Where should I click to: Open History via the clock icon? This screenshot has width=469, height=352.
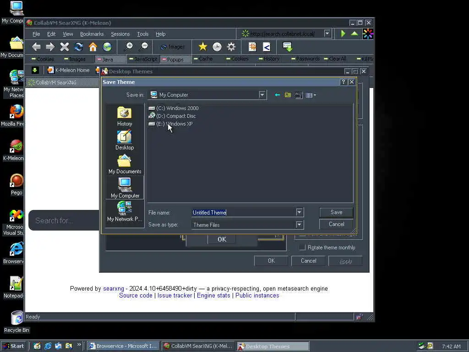tap(217, 47)
